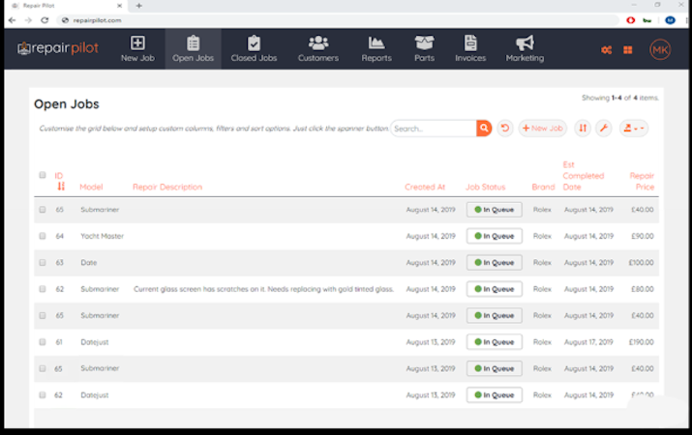Tick the select-all checkbox in the table header
692x435 pixels.
click(x=43, y=175)
